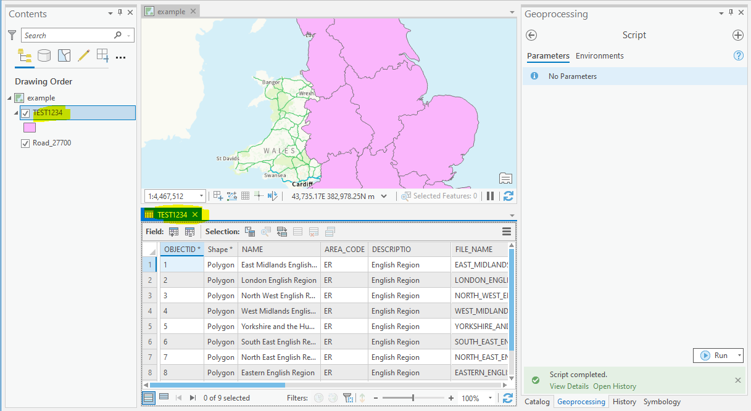Viewport: 751px width, 411px height.
Task: Click the pink TEST1234 symbol swatch
Action: pos(29,128)
